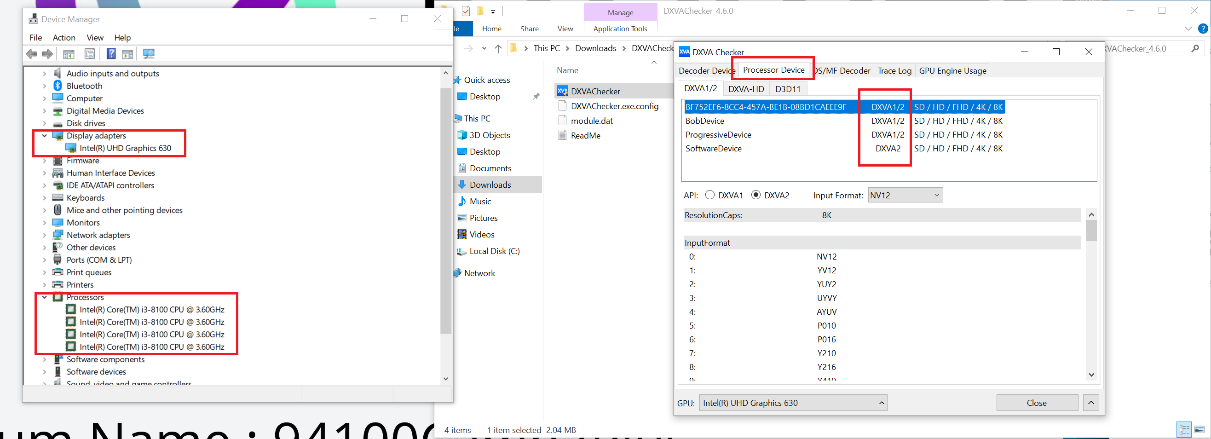The width and height of the screenshot is (1211, 439).
Task: Click the Local Disk (C:) drive icon
Action: coord(461,251)
